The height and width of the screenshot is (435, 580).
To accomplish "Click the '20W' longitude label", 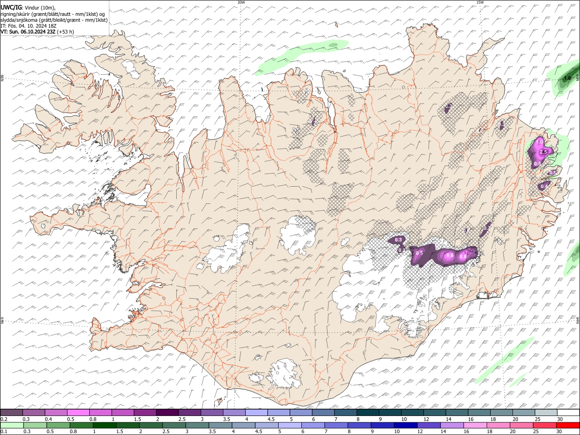I will pyautogui.click(x=241, y=2).
